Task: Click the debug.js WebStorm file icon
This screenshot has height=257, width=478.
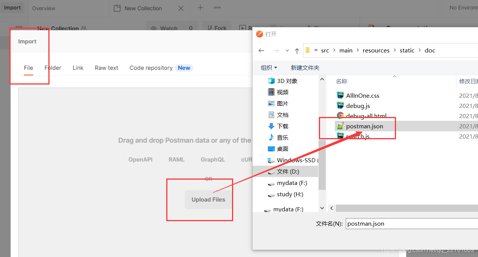Action: pyautogui.click(x=340, y=106)
